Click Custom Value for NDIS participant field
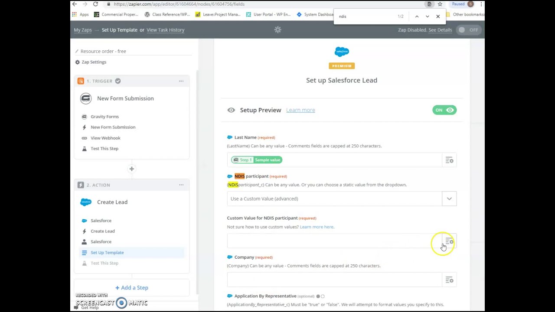The width and height of the screenshot is (555, 312). (334, 241)
